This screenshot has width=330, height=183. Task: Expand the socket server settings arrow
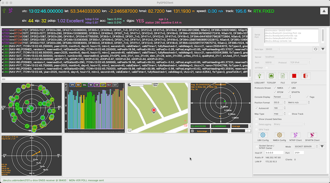click(322, 146)
